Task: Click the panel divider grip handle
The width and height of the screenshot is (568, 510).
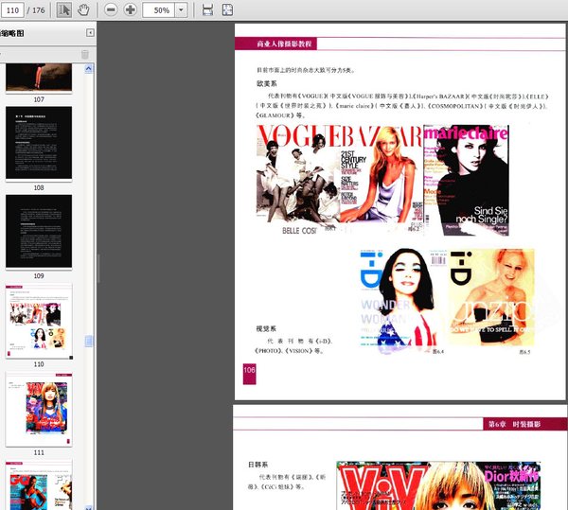Action: [x=98, y=268]
